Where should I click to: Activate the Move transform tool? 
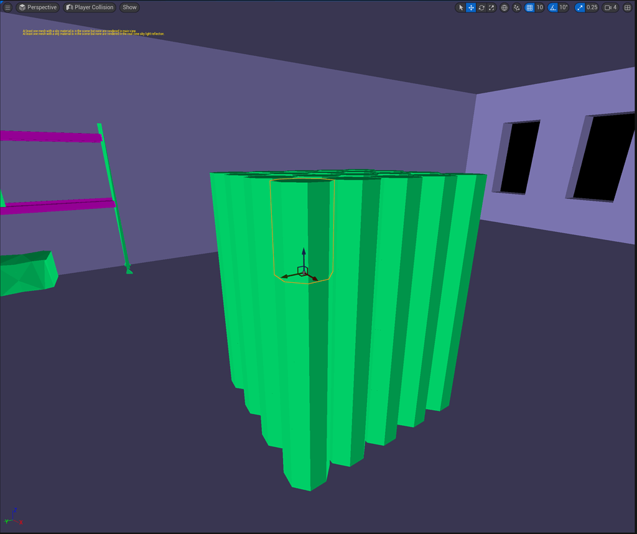click(x=470, y=7)
